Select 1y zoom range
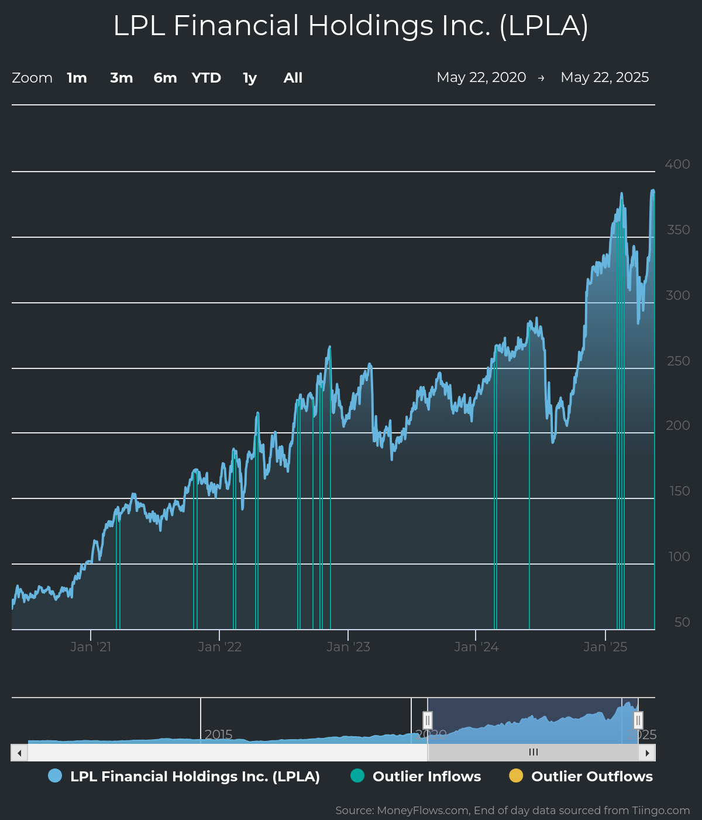 250,78
